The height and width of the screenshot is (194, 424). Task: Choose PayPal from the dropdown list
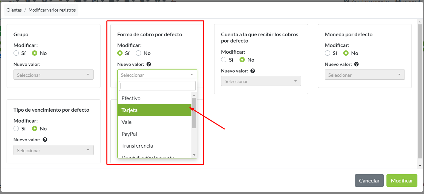154,134
